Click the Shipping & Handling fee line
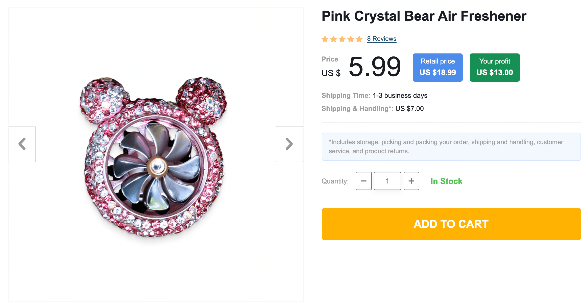Screen dimensions: 584x306 pos(373,109)
